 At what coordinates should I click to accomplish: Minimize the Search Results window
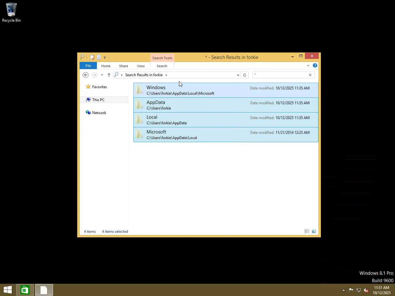(x=293, y=56)
